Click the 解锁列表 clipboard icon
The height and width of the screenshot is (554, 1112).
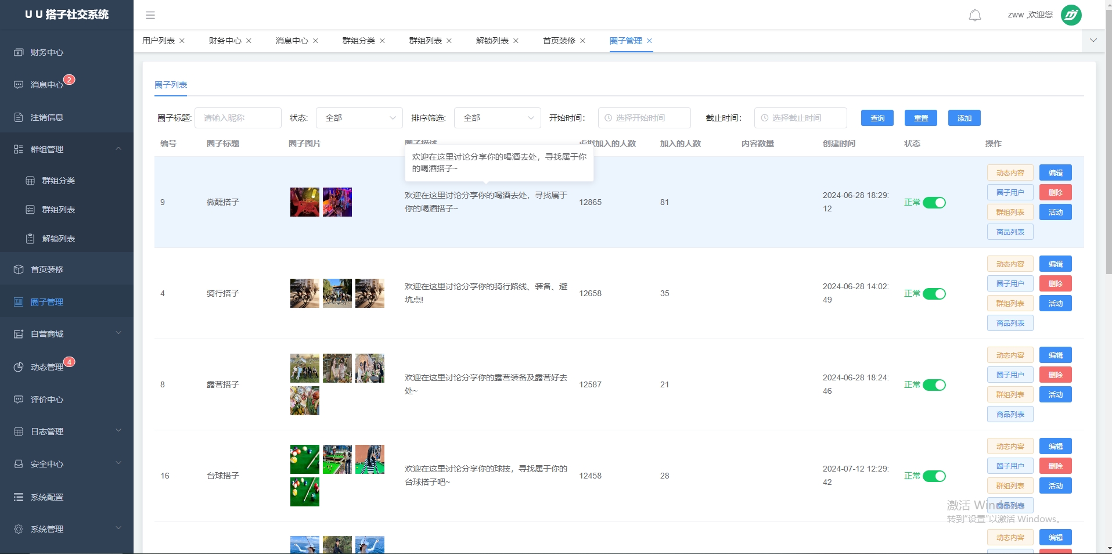point(30,239)
